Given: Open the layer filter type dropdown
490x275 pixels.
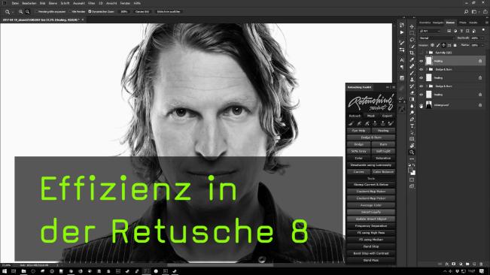Looking at the screenshot, I should coord(431,31).
